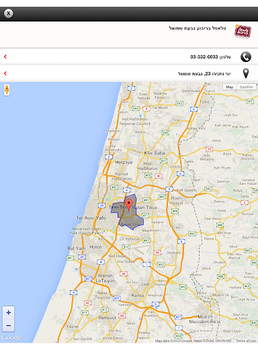The width and height of the screenshot is (258, 344).
Task: Open the restaurant logo thumbnail
Action: [243, 32]
